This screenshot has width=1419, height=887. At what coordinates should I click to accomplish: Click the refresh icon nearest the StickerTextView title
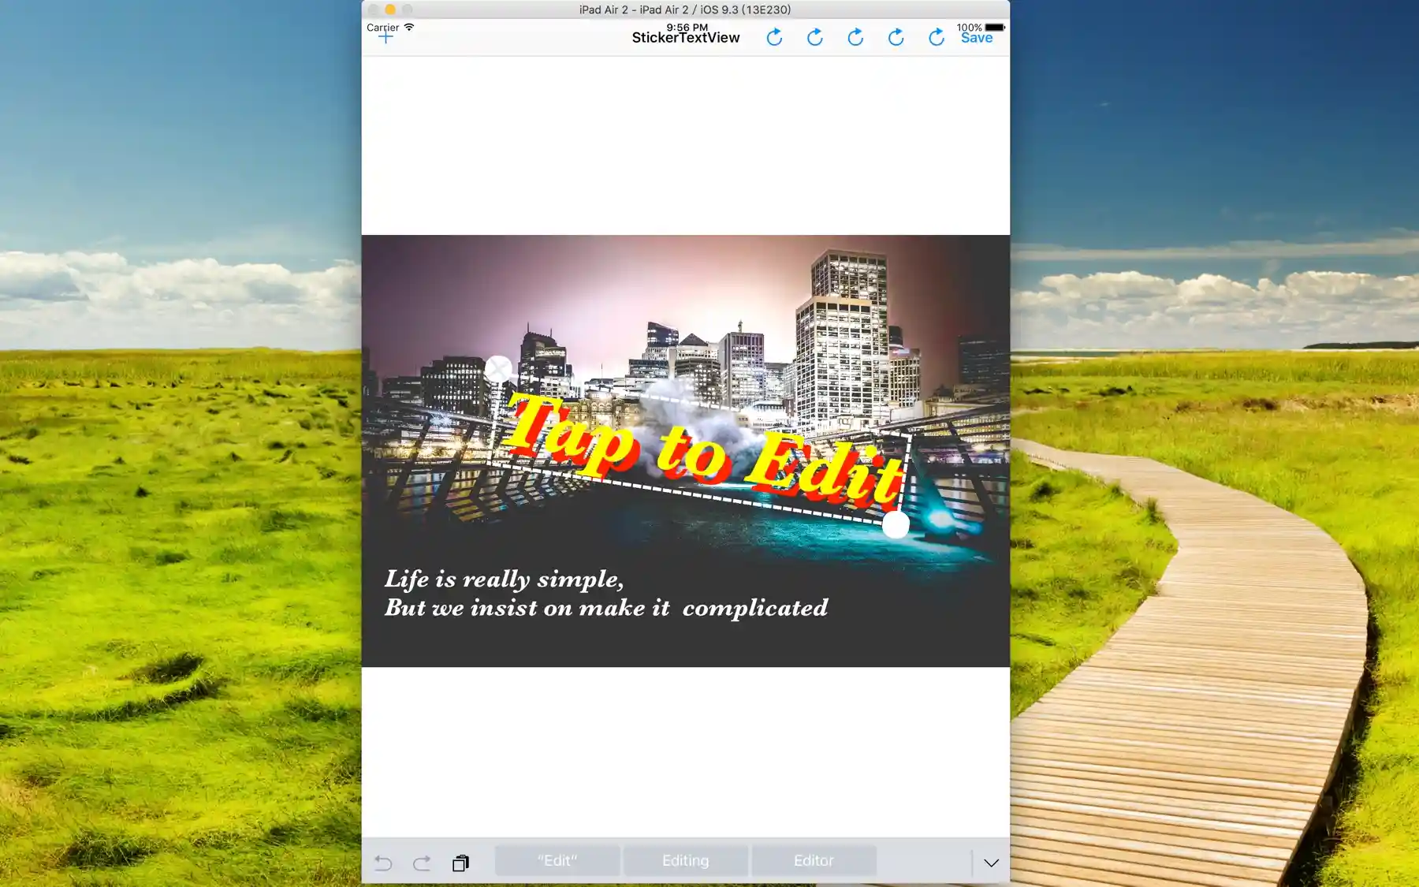point(774,37)
